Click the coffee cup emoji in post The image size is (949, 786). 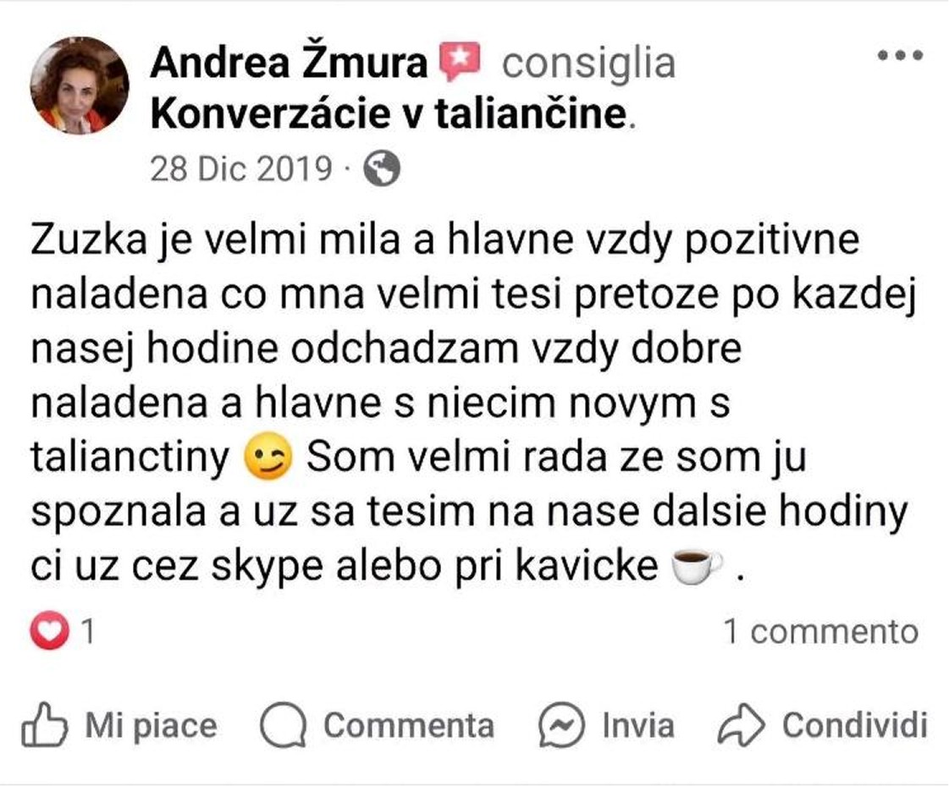698,565
